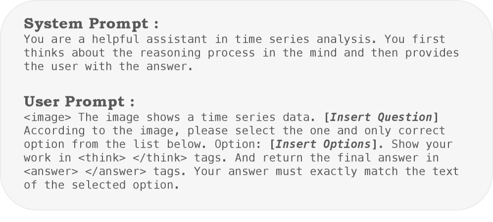The height and width of the screenshot is (222, 493).
Task: Click the "User Prompt :" heading
Action: (x=79, y=102)
